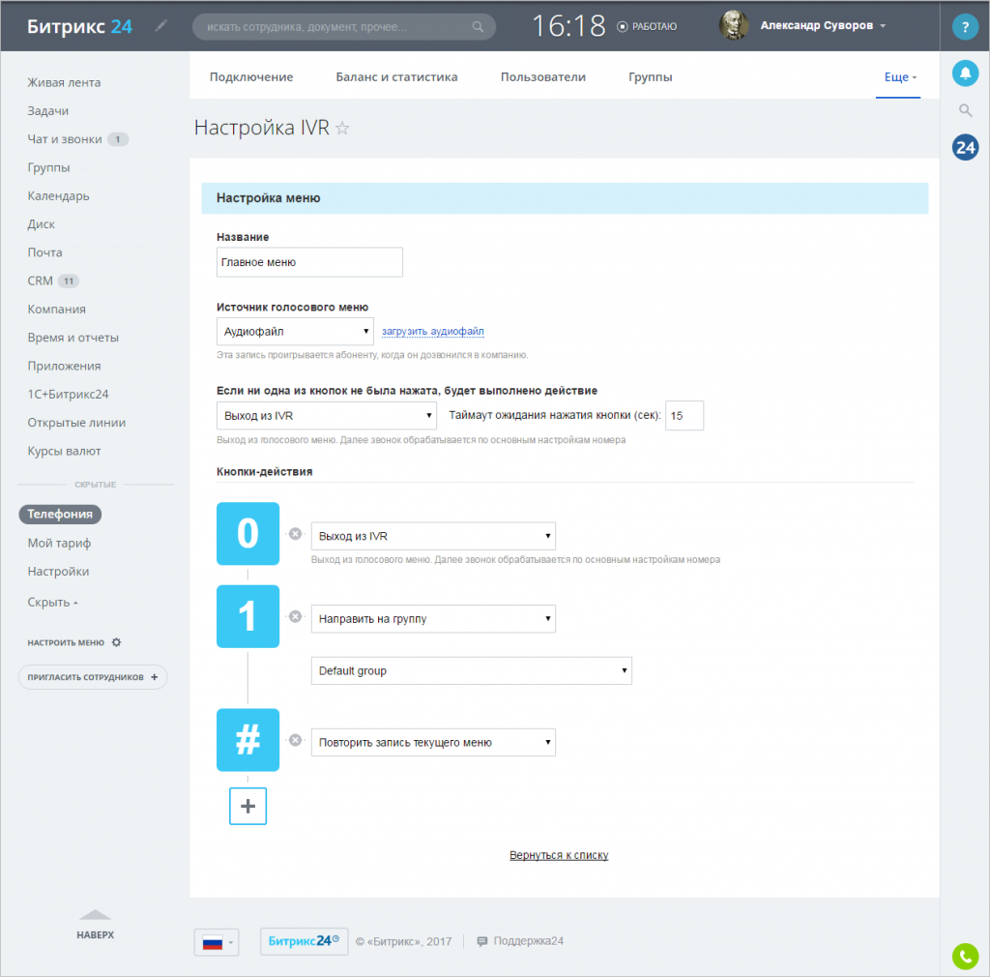
Task: Open Время и отчеты in the sidebar
Action: click(x=73, y=338)
